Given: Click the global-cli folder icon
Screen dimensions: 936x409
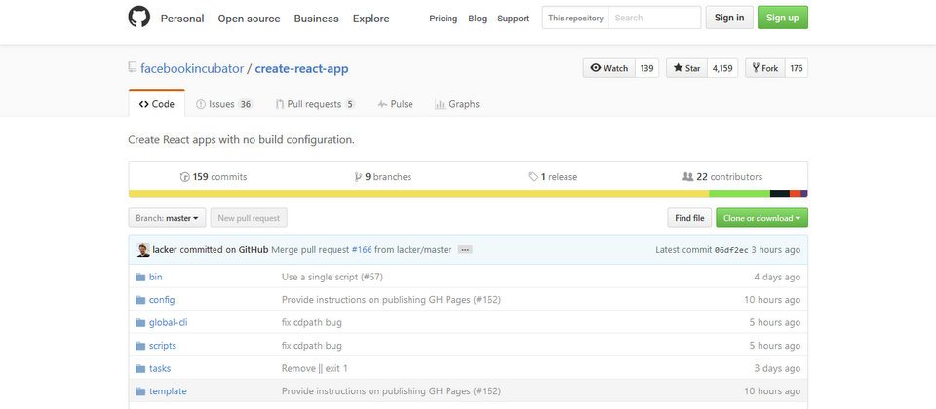Looking at the screenshot, I should [x=140, y=322].
